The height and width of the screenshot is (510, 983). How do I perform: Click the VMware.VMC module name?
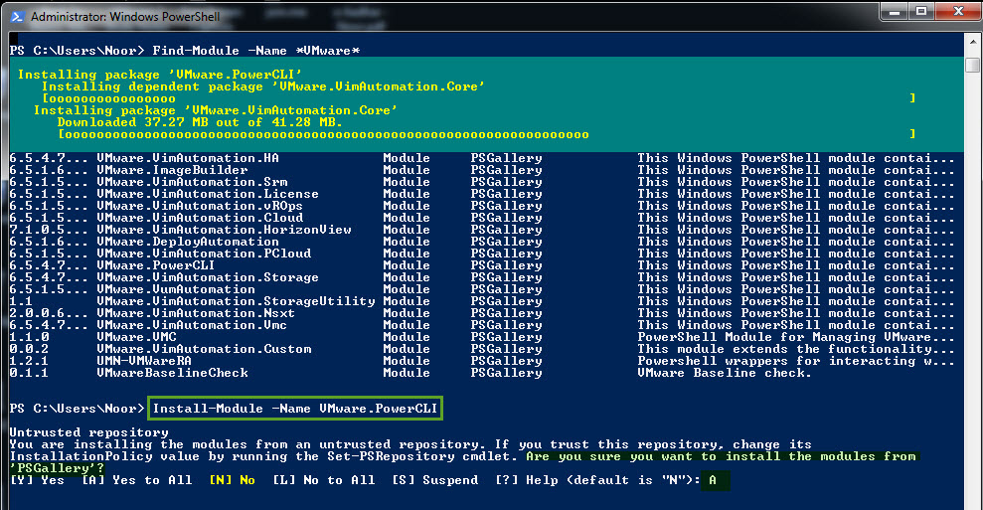coord(137,337)
